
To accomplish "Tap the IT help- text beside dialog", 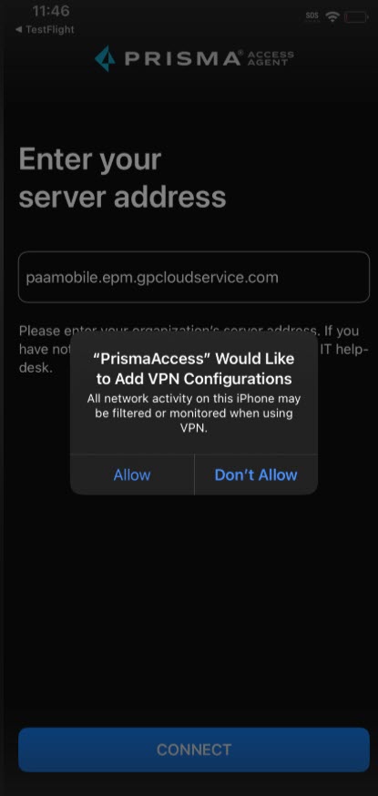I will (x=344, y=349).
